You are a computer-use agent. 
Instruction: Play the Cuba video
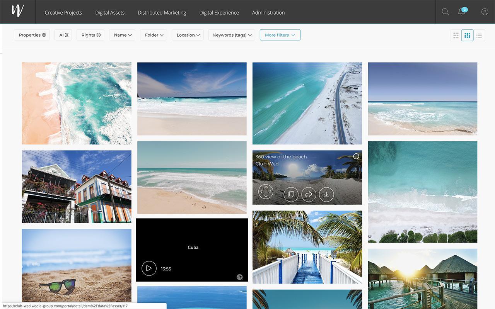point(149,268)
